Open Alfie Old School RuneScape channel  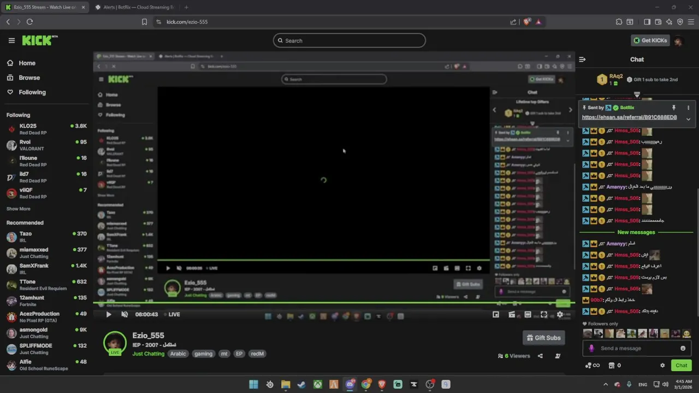click(46, 365)
